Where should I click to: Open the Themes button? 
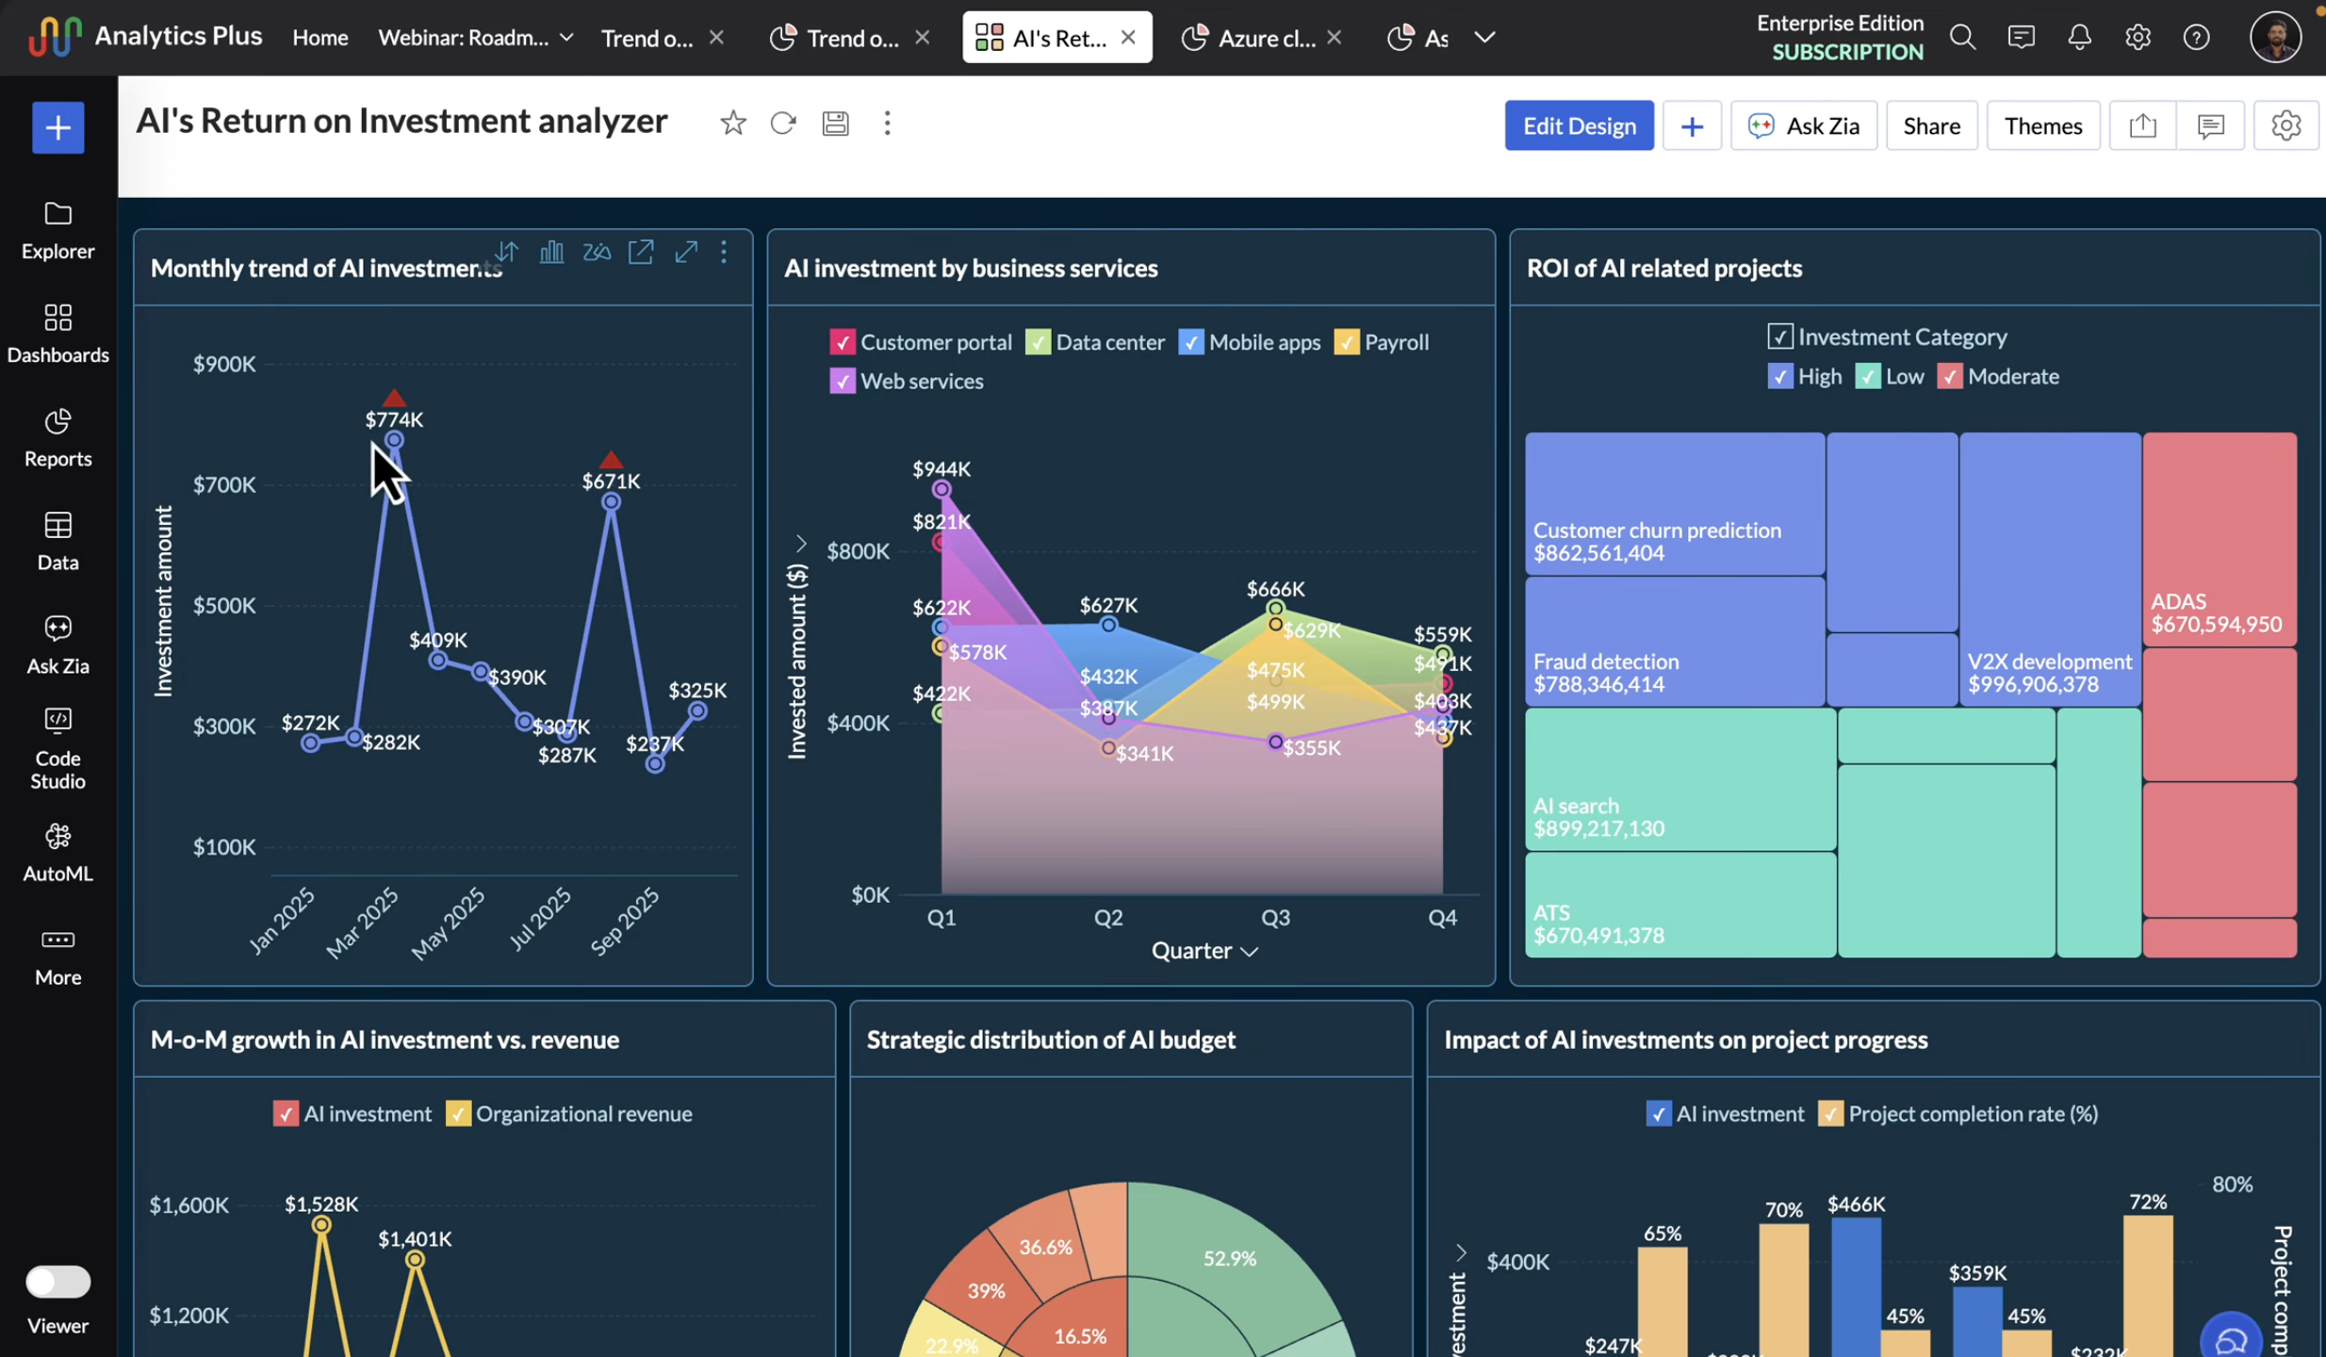[x=2042, y=125]
